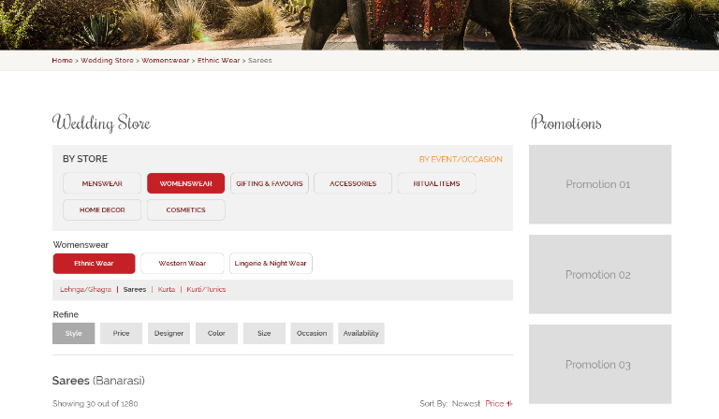Open Ethnic Wear breadcrumb link
Image resolution: width=719 pixels, height=419 pixels.
click(x=218, y=61)
